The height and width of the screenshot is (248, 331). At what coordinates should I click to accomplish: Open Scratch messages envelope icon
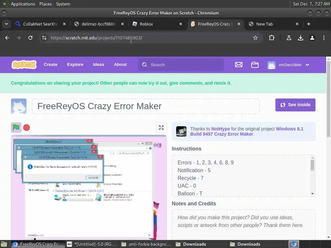(x=239, y=65)
